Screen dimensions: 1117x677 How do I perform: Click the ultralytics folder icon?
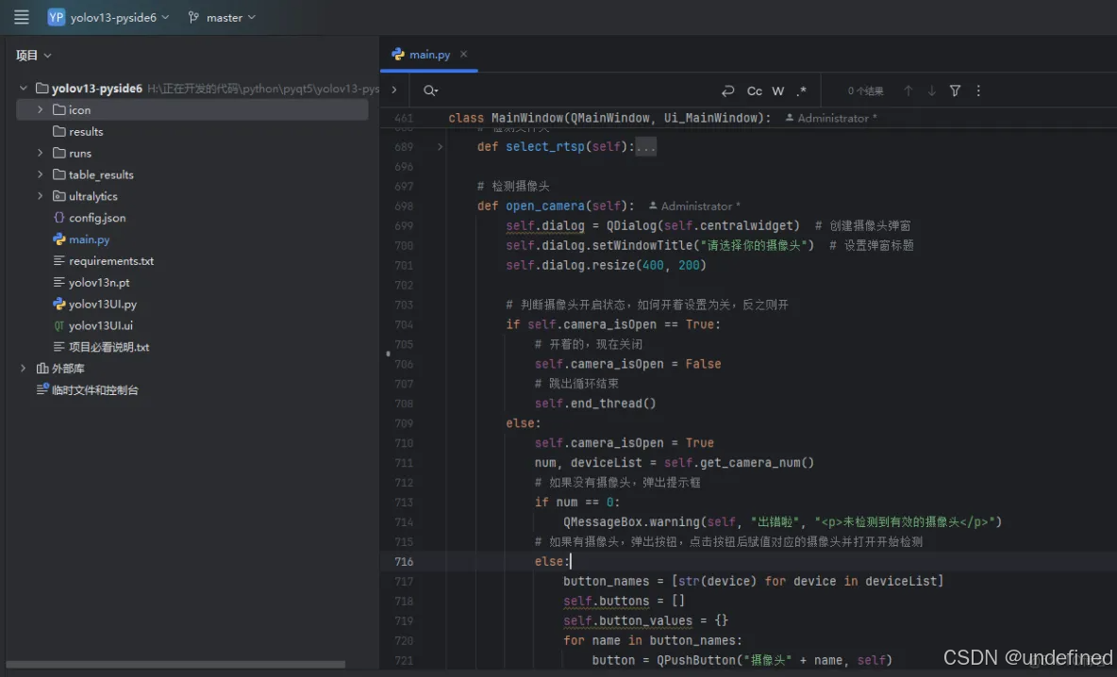click(59, 196)
